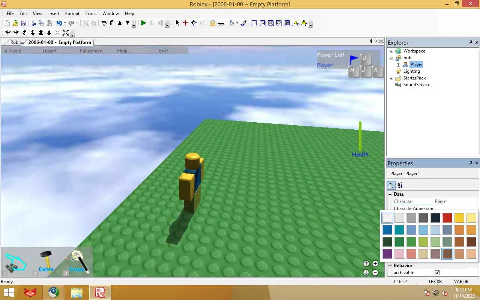The image size is (480, 300).
Task: Click the Windows Start button
Action: click(x=9, y=292)
